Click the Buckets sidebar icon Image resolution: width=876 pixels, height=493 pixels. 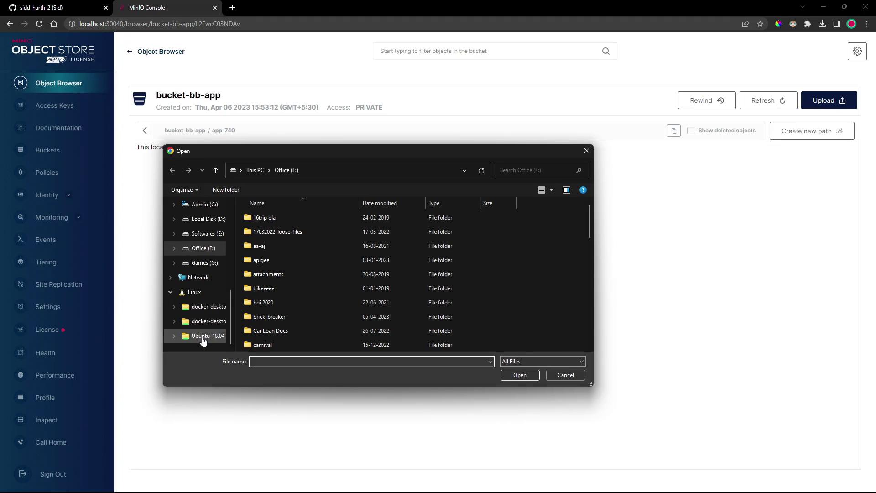click(21, 150)
